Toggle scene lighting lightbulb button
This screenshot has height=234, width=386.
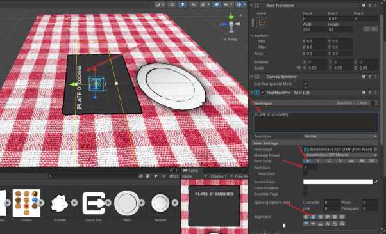182,4
